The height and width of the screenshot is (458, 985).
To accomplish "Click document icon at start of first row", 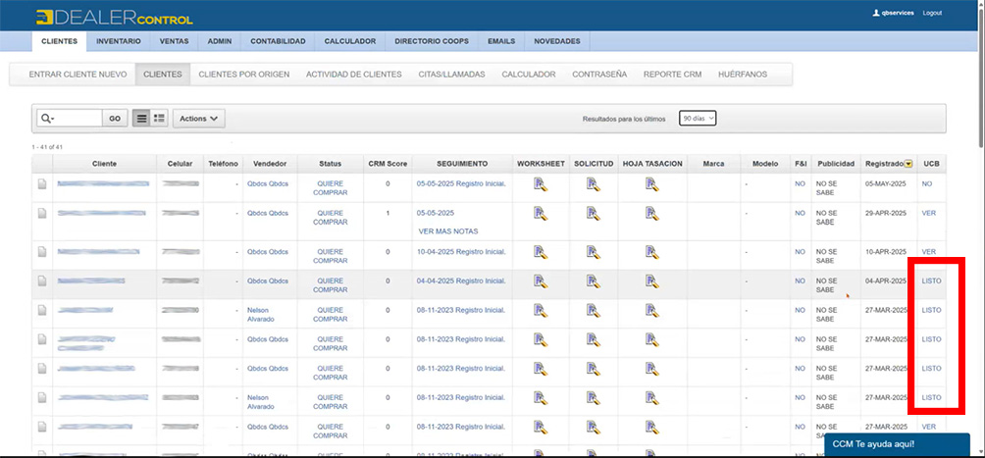I will click(42, 183).
